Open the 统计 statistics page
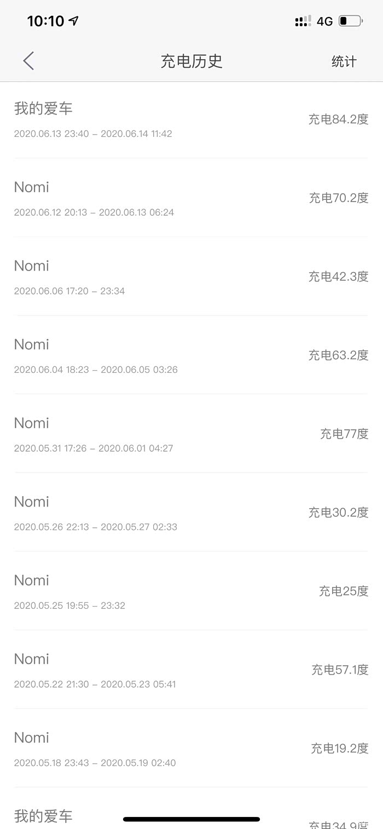Viewport: 383px width, 829px height. tap(344, 62)
